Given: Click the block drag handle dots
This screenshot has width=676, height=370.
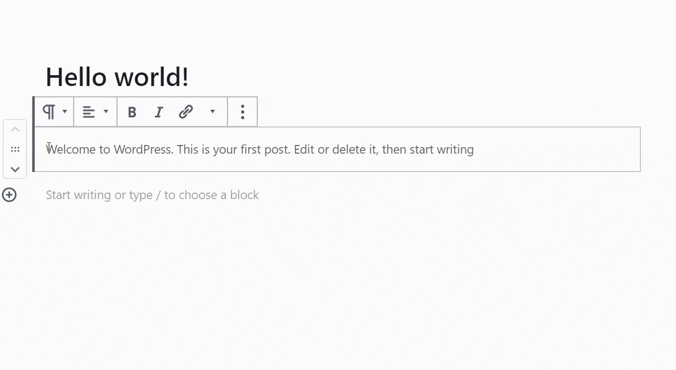Looking at the screenshot, I should point(15,149).
